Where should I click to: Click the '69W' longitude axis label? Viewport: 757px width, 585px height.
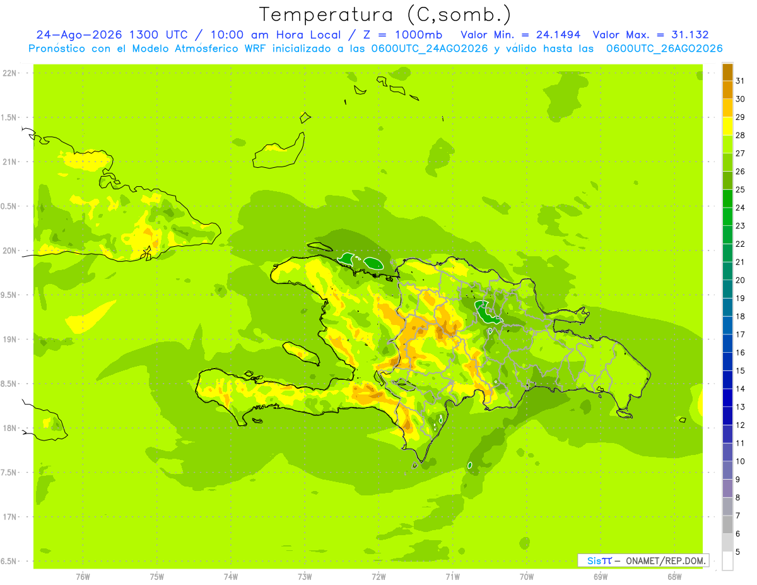[x=601, y=577]
